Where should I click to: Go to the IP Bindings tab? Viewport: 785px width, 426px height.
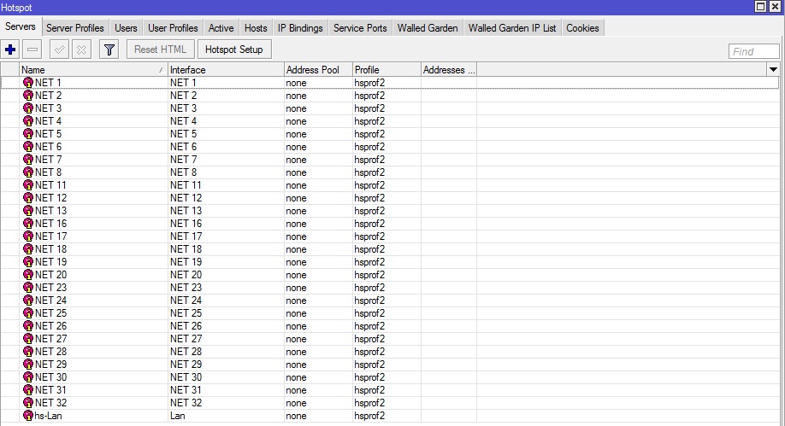point(300,28)
